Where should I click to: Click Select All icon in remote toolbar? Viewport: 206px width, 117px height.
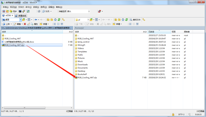(137, 24)
